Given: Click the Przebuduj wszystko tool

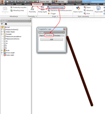Looking at the screenshot, I should pos(18,7).
